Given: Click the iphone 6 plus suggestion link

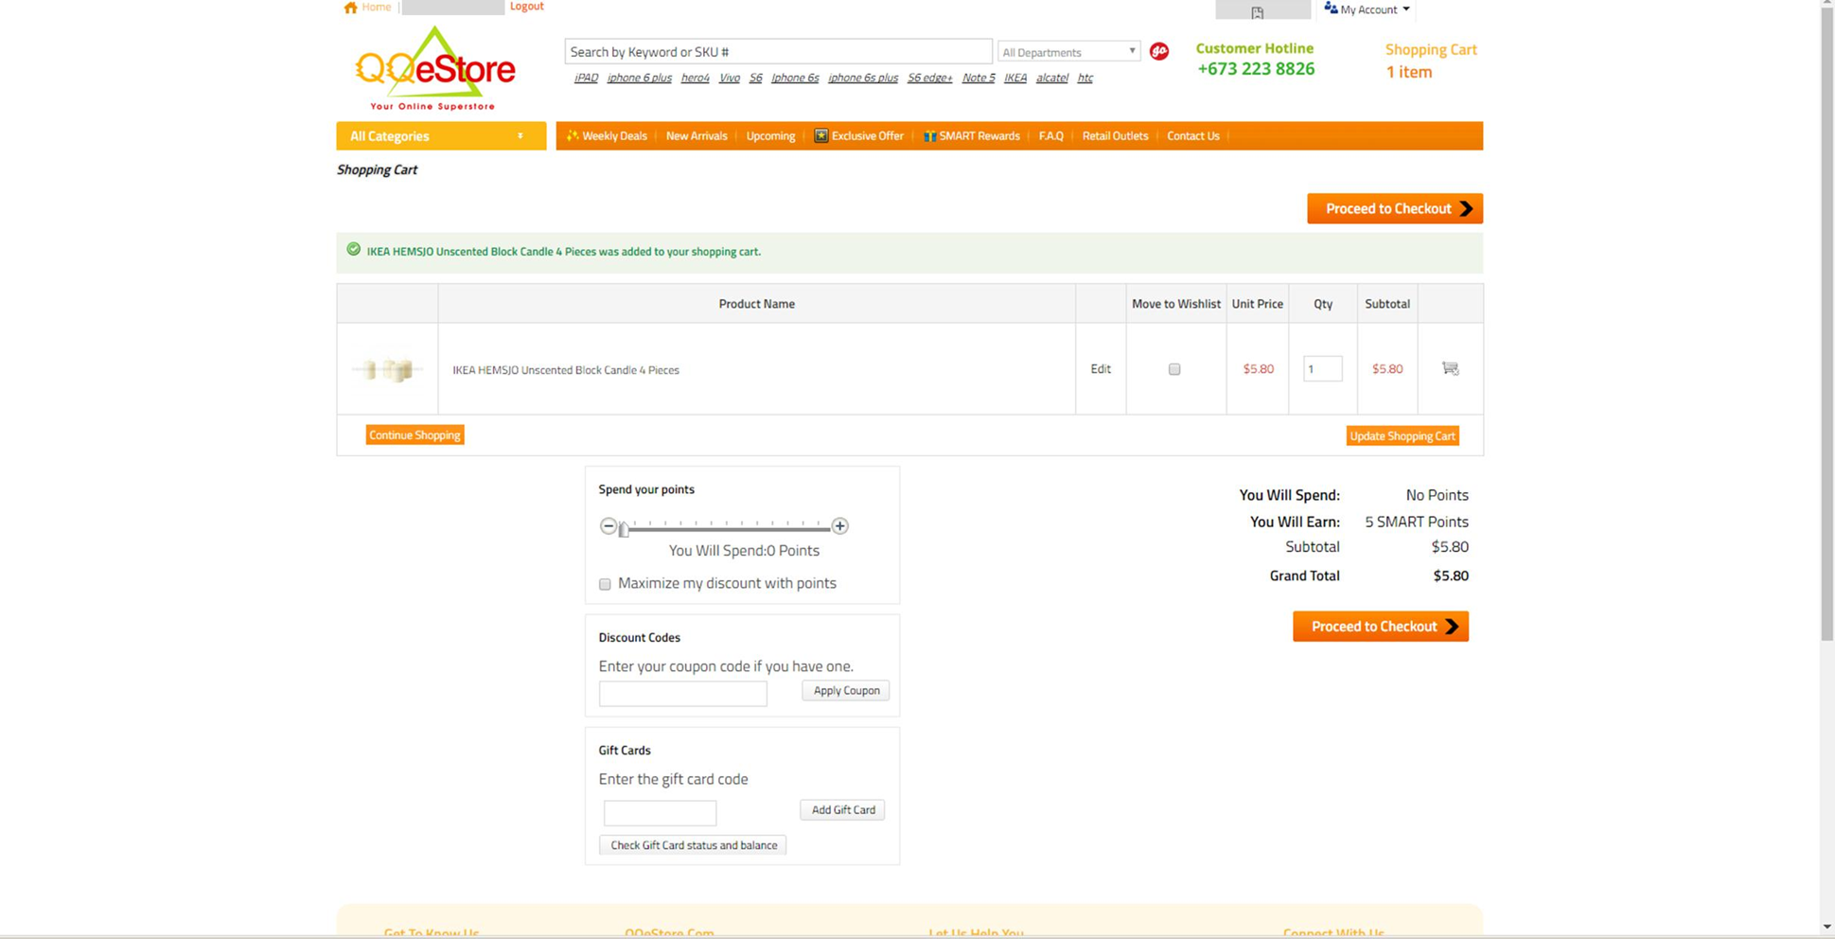Looking at the screenshot, I should (x=639, y=78).
